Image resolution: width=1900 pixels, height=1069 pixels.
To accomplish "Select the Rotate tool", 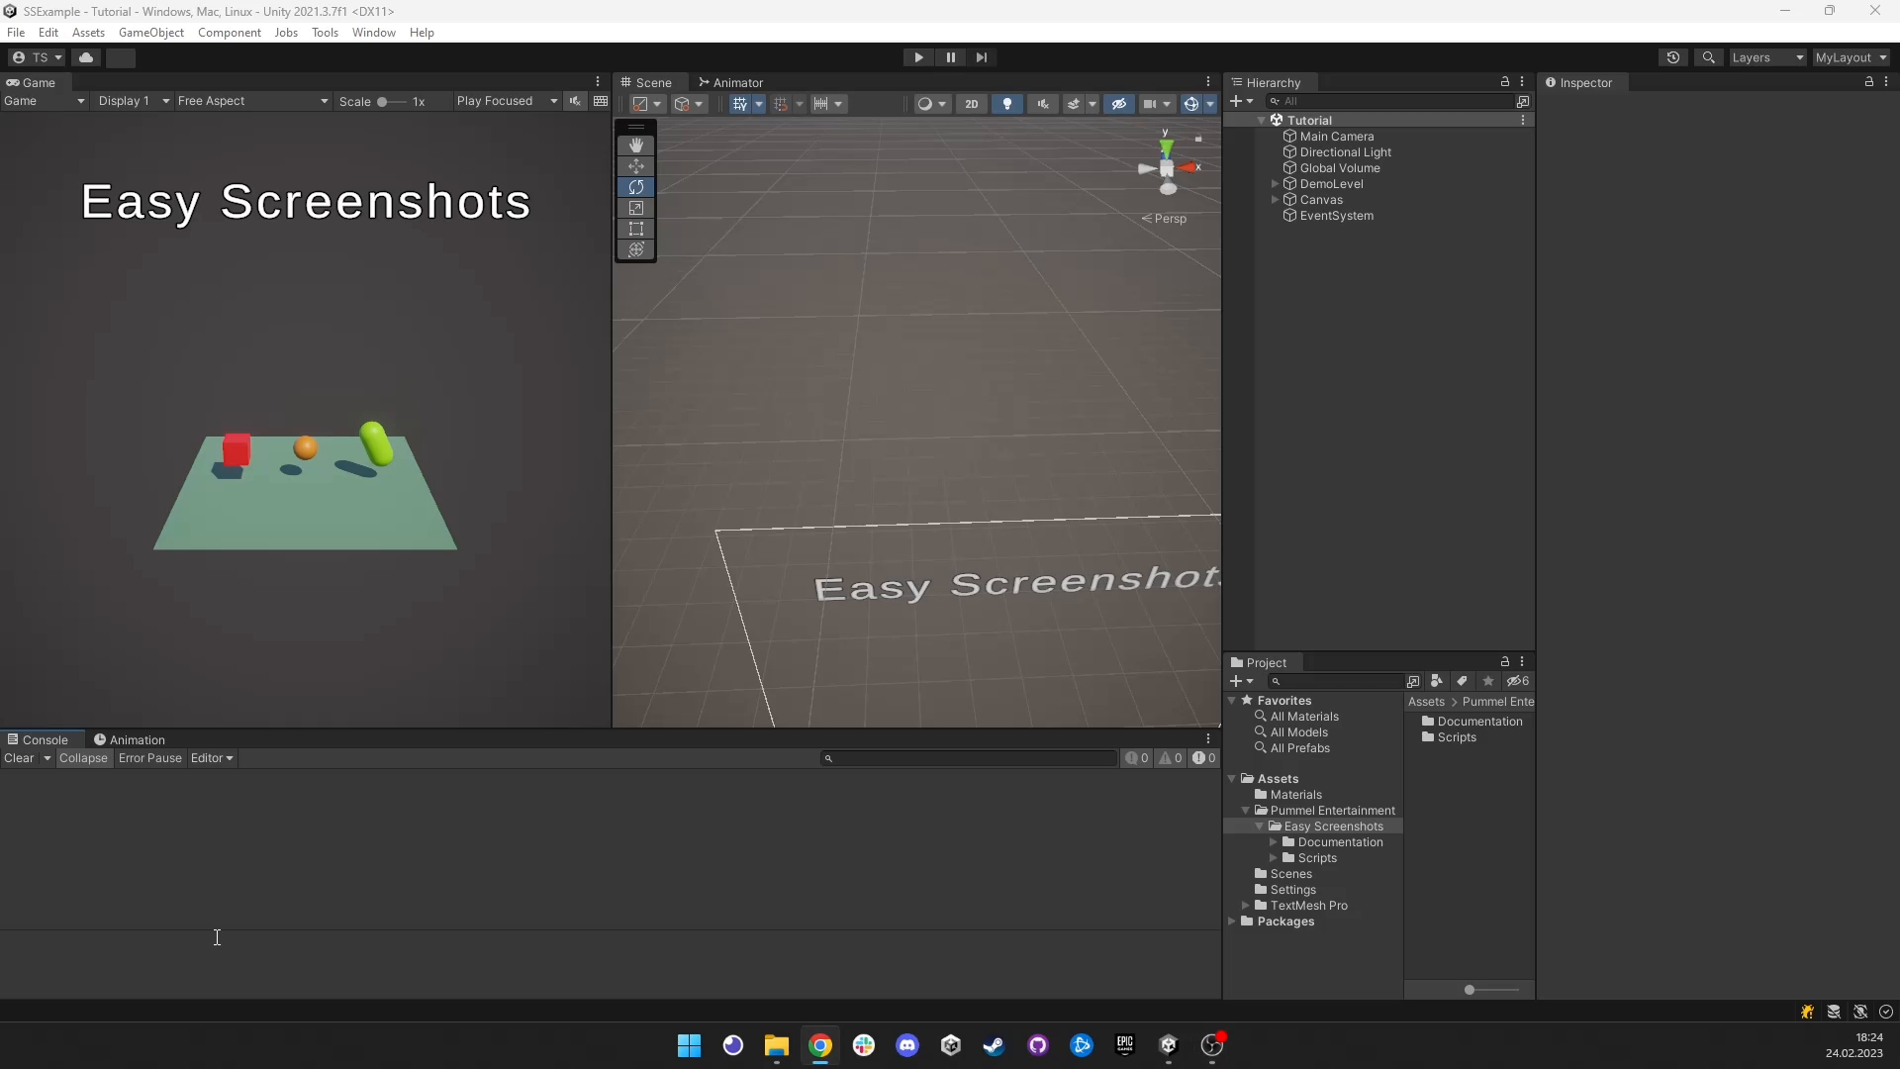I will (x=636, y=187).
